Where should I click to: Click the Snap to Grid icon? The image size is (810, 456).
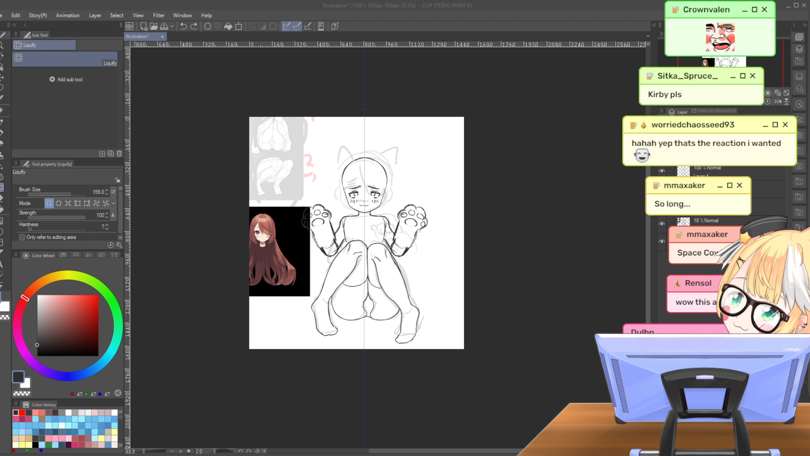pyautogui.click(x=308, y=26)
